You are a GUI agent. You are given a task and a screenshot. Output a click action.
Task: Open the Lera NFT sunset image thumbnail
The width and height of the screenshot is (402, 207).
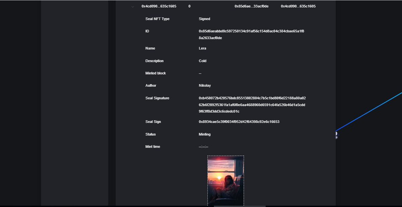[x=225, y=180]
